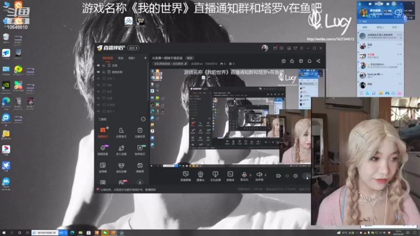Expand the 空间 tab dropdown in QQ
This screenshot has height=236, width=420.
coord(398,27)
